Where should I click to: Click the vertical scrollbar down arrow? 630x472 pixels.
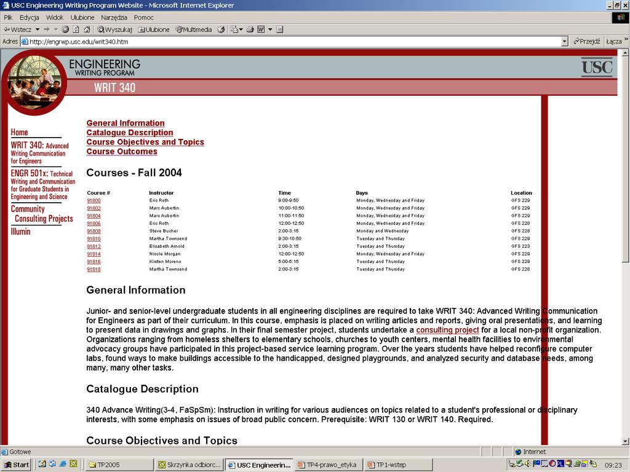625,441
